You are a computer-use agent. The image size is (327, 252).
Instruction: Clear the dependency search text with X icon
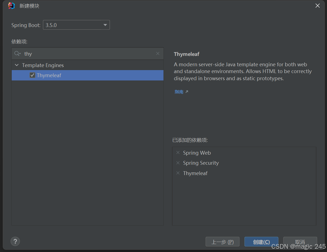[x=158, y=53]
